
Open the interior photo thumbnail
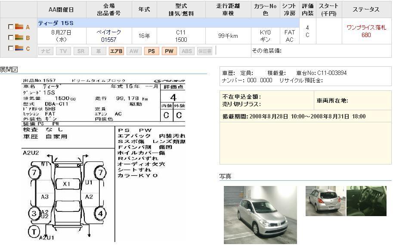[366, 201]
